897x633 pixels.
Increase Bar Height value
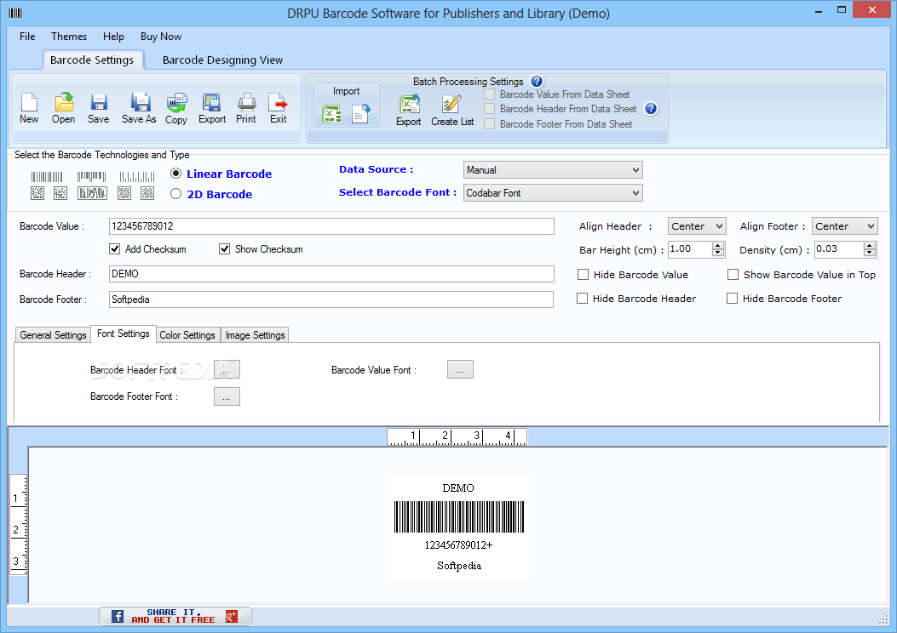pyautogui.click(x=718, y=246)
